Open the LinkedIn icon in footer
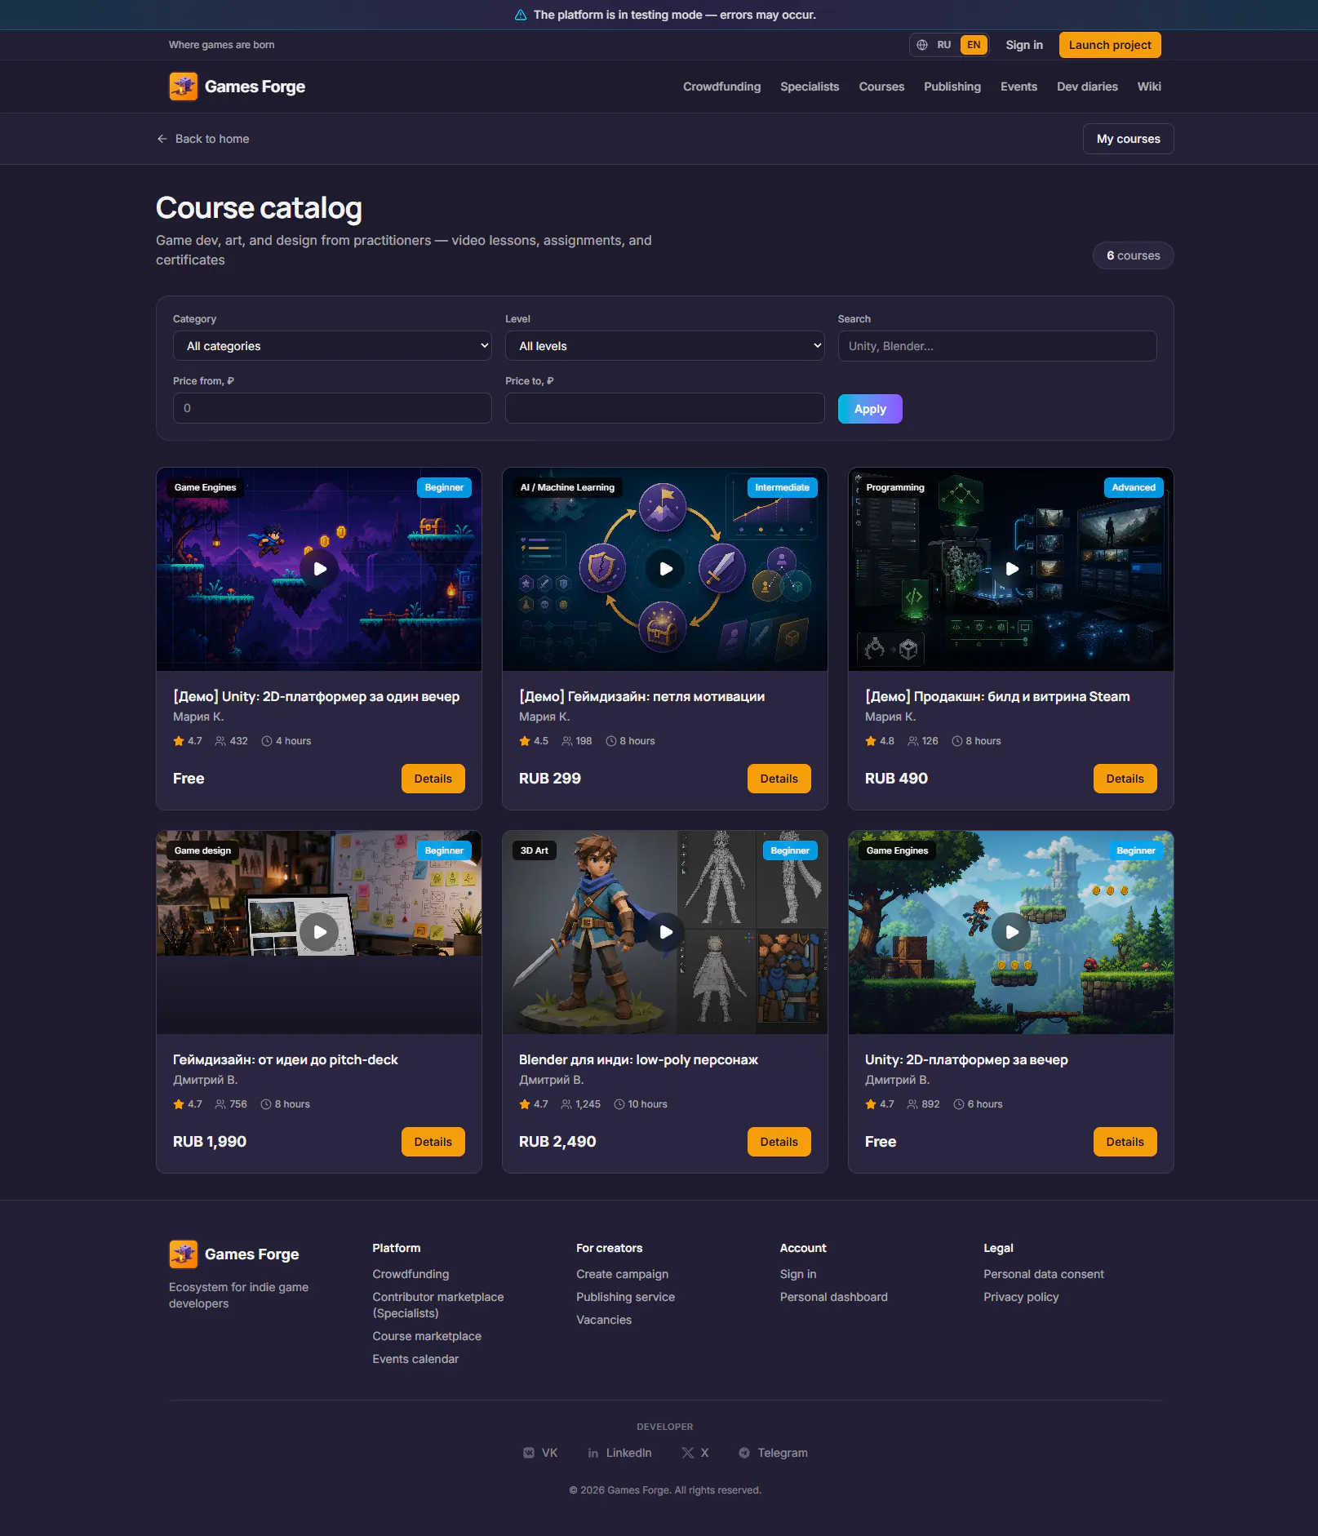The image size is (1318, 1536). pyautogui.click(x=593, y=1453)
